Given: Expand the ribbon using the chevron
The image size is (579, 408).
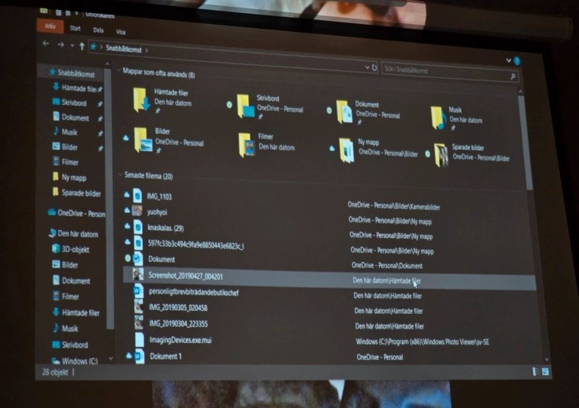Looking at the screenshot, I should [x=507, y=59].
